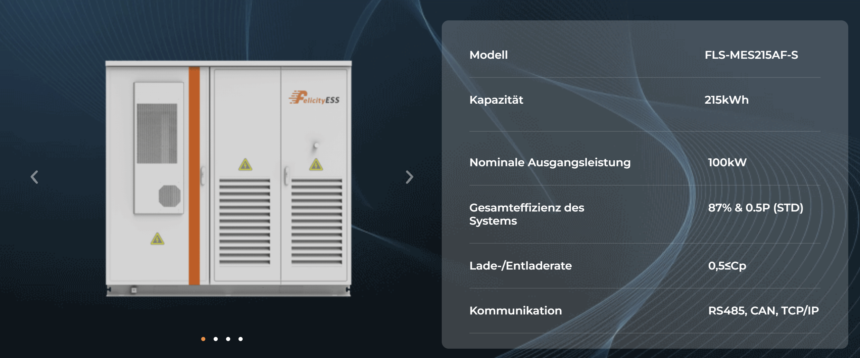The height and width of the screenshot is (358, 860).
Task: Click the '100kW' output value
Action: point(727,162)
